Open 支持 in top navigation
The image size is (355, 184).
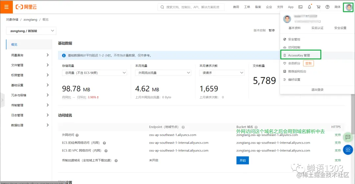coord(280,7)
